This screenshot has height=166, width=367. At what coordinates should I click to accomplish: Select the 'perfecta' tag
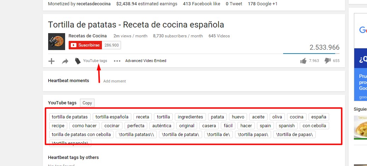pos(136,126)
